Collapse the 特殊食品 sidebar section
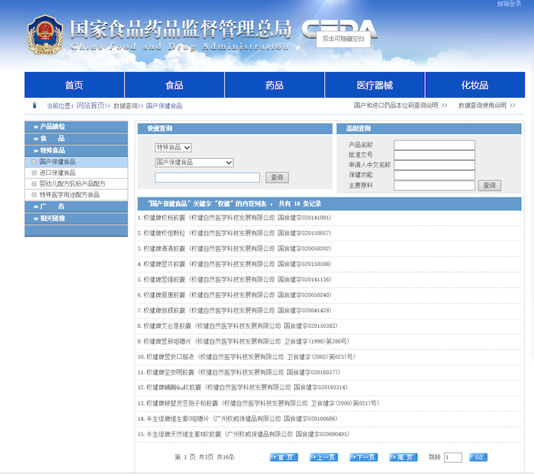 coord(76,150)
